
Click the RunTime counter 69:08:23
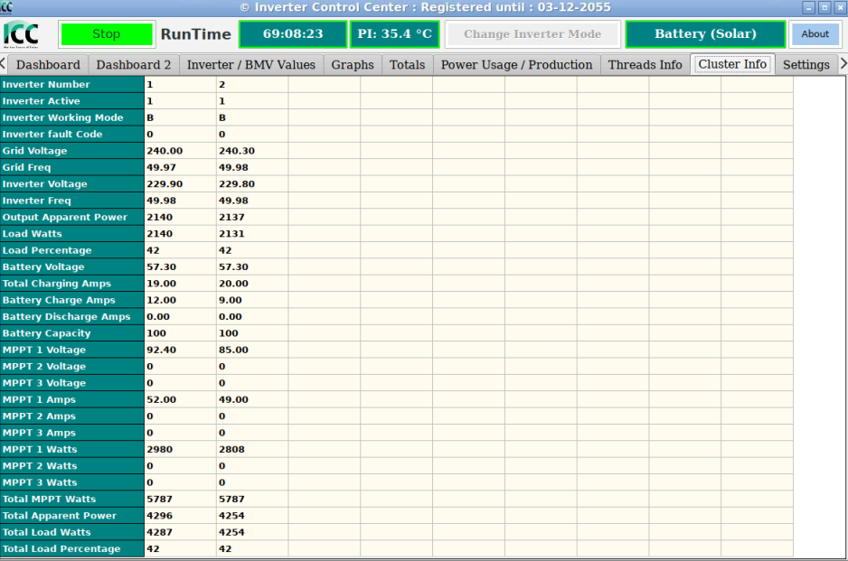pyautogui.click(x=293, y=34)
